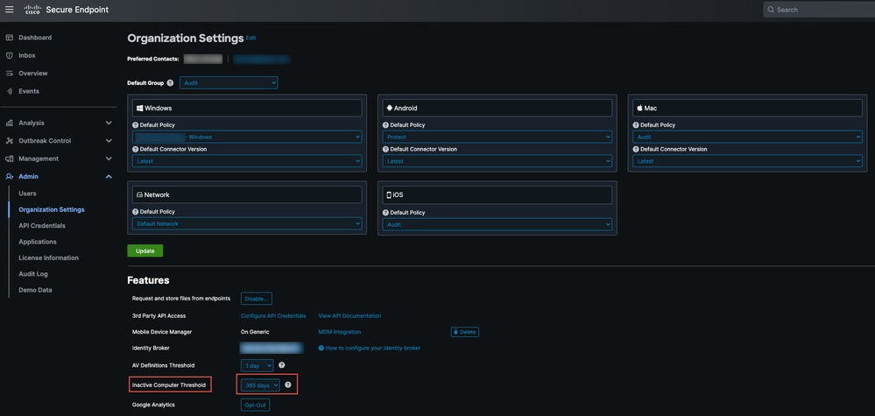Click the Events sidebar icon
875x416 pixels.
(x=9, y=91)
